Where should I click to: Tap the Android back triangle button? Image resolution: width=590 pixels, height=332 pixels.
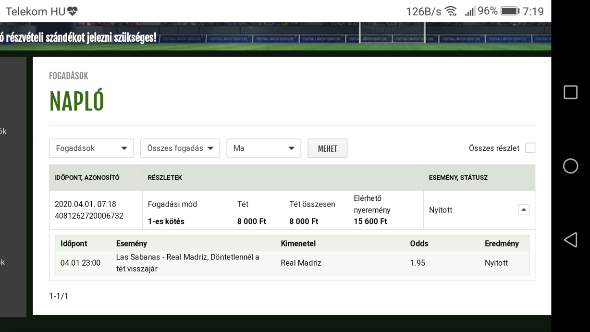coord(570,239)
